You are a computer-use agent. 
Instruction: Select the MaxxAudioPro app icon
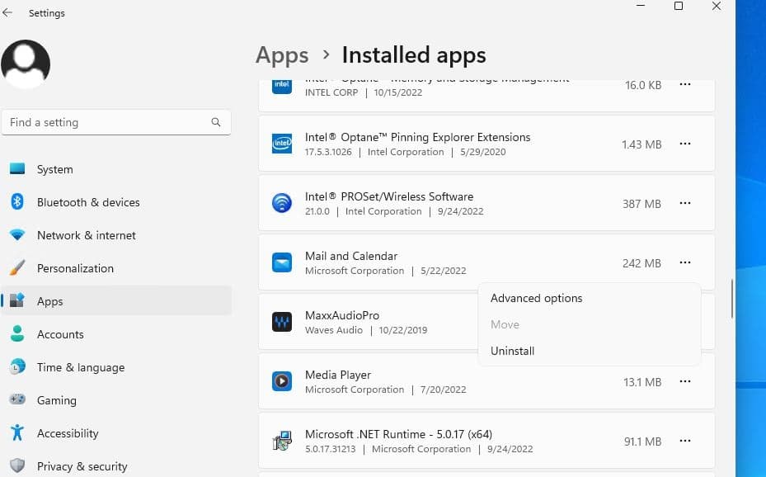[x=282, y=322]
